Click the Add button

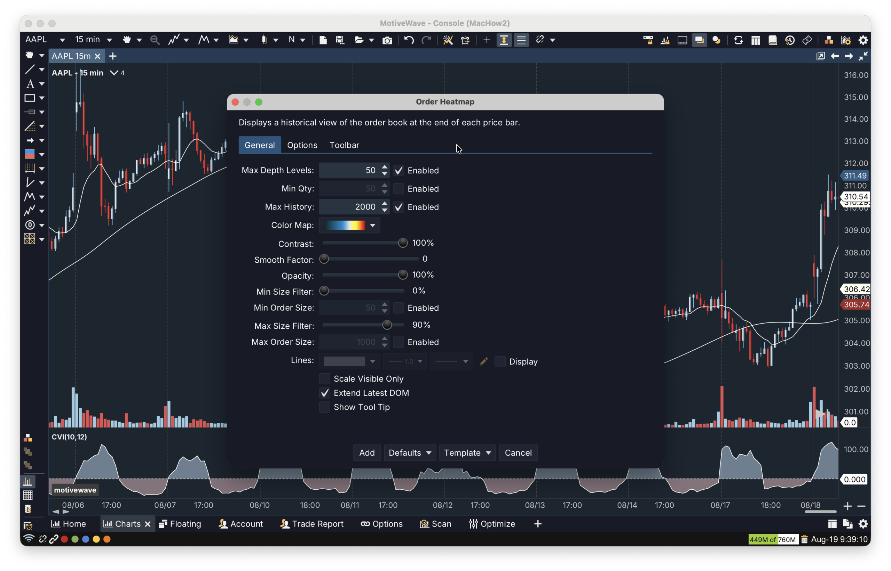point(367,453)
